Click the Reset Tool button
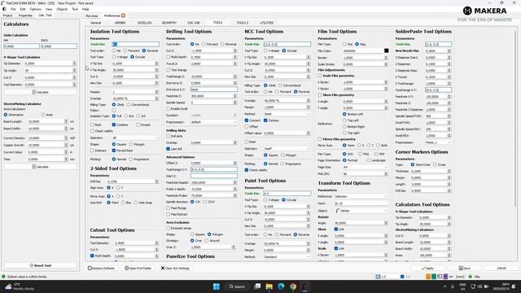Image resolution: width=521 pixels, height=293 pixels. click(x=40, y=265)
